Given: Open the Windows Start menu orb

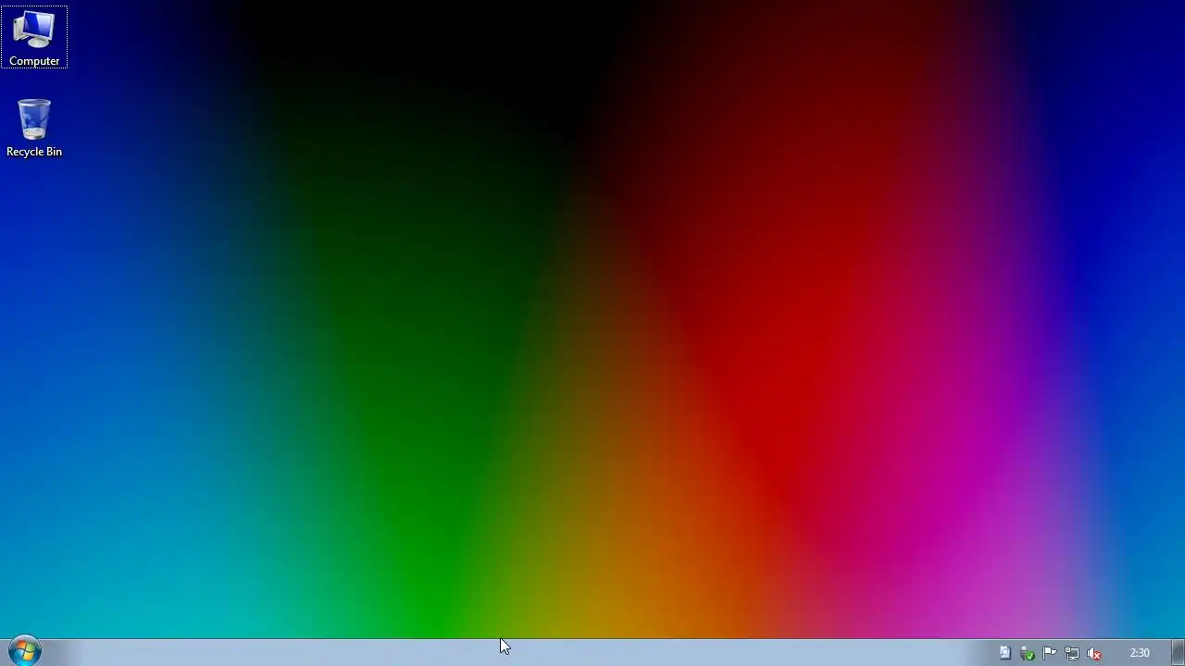Looking at the screenshot, I should 25,651.
